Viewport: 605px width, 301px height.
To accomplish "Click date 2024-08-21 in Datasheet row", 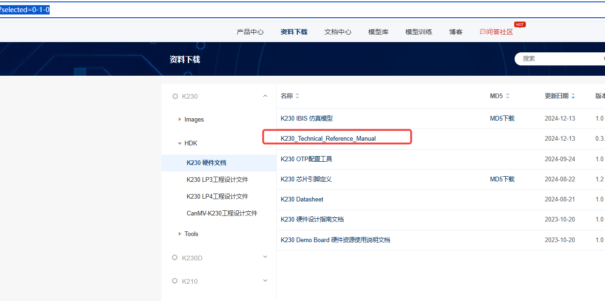I will click(x=560, y=199).
